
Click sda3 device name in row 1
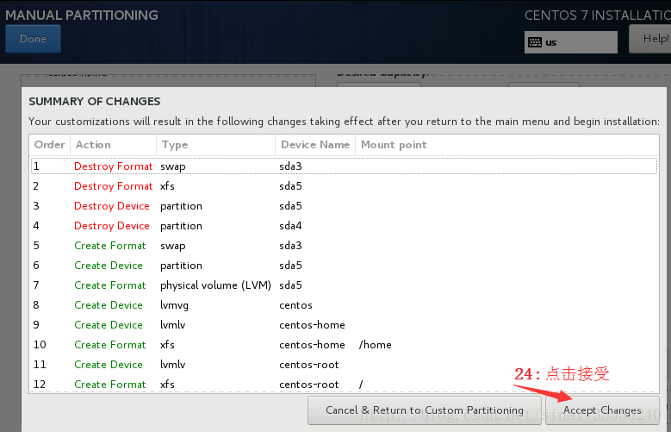[x=290, y=166]
